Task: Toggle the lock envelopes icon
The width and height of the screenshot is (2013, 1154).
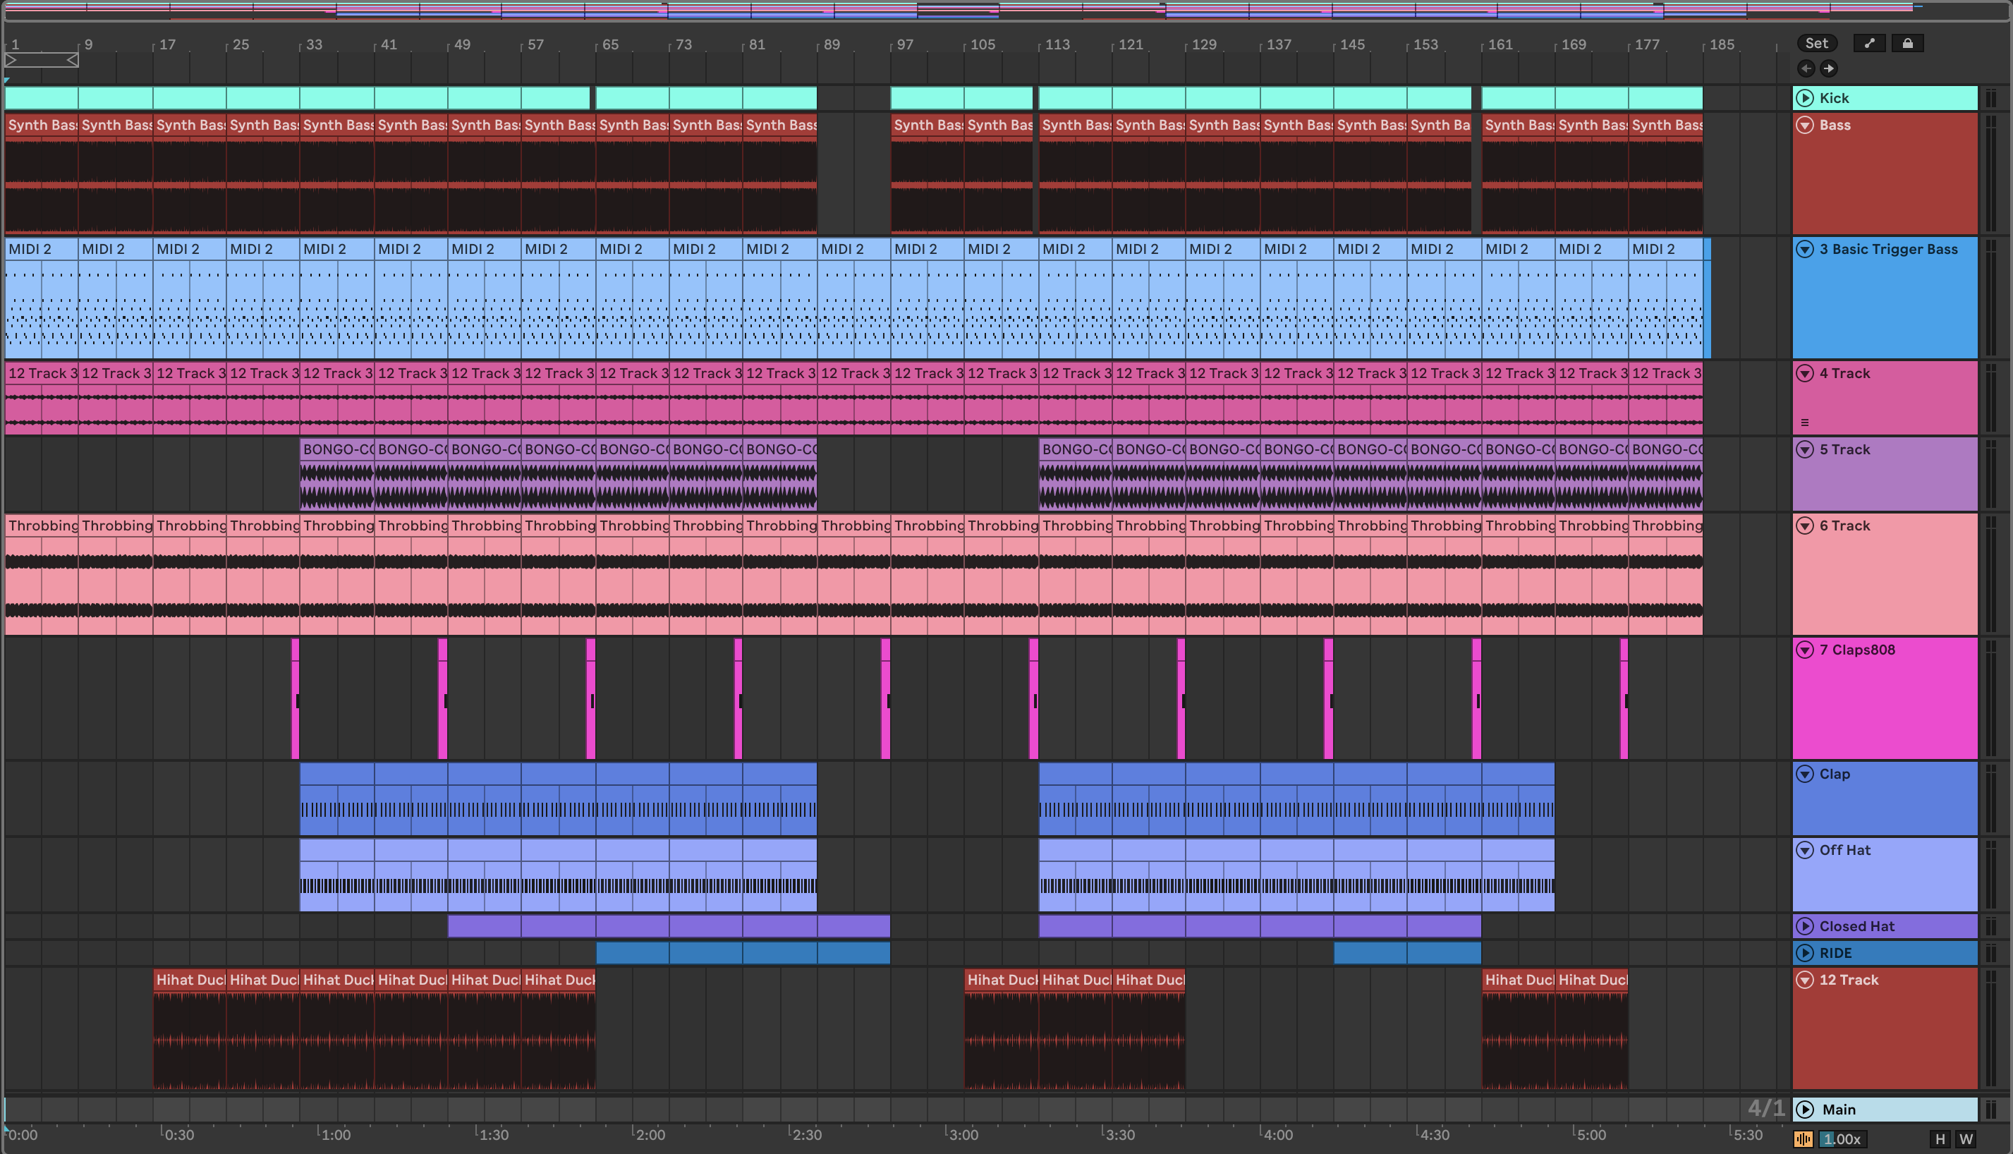Action: pos(1908,44)
